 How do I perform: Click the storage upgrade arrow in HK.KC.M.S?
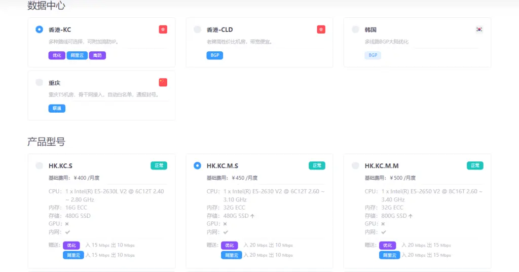point(252,216)
